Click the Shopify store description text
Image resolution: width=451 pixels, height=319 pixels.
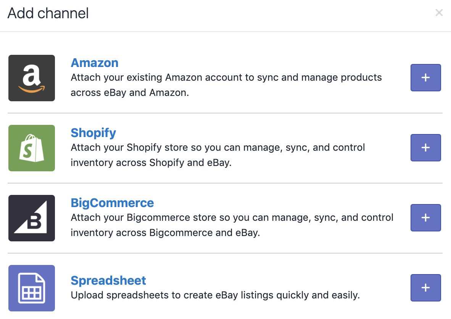(217, 155)
